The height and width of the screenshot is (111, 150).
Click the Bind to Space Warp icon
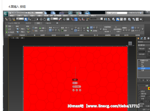point(14,19)
